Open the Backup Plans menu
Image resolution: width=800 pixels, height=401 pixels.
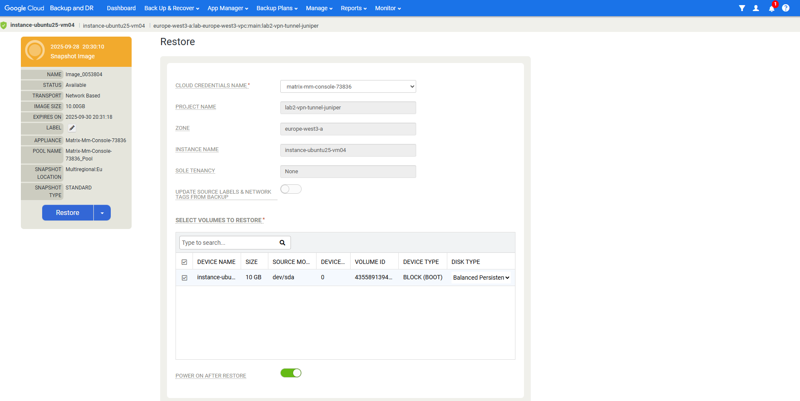[277, 8]
